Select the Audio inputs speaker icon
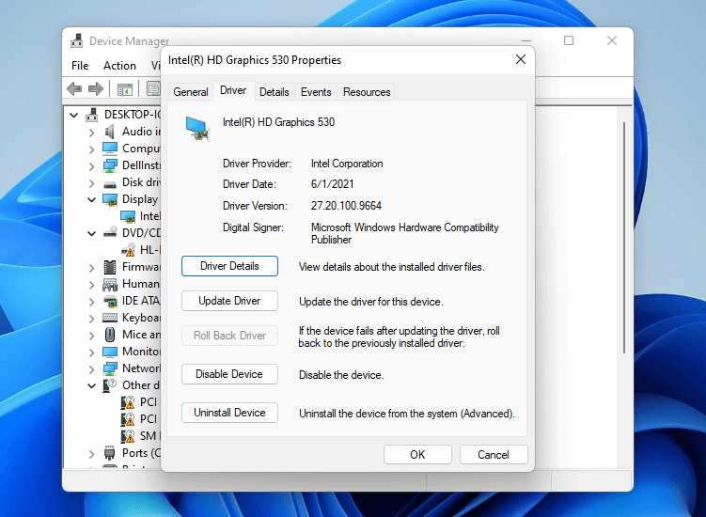Viewport: 706px width, 517px height. (x=109, y=132)
